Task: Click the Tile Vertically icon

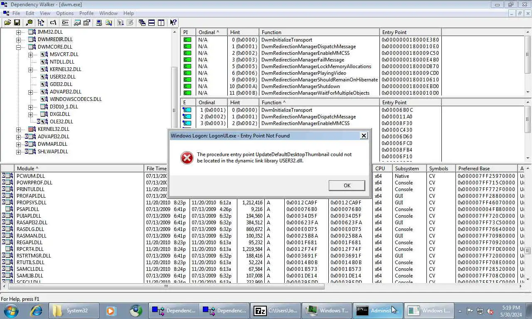Action: pos(161,22)
